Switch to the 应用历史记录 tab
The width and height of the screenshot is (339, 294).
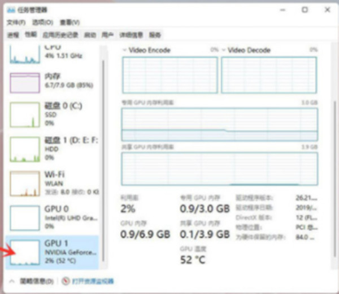pyautogui.click(x=60, y=35)
